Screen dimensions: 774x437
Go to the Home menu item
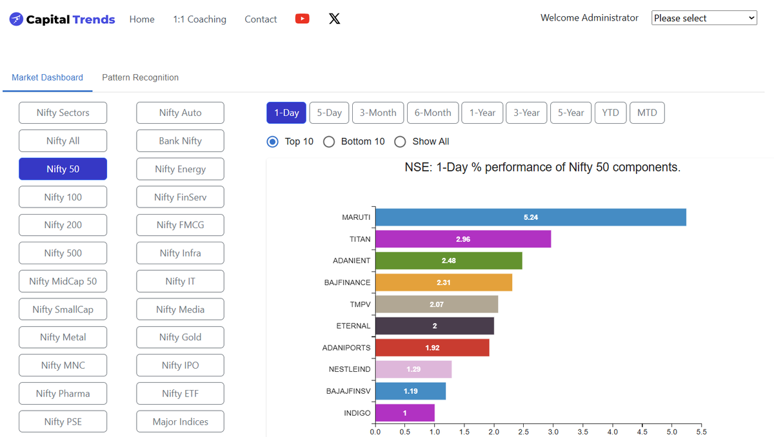(142, 19)
